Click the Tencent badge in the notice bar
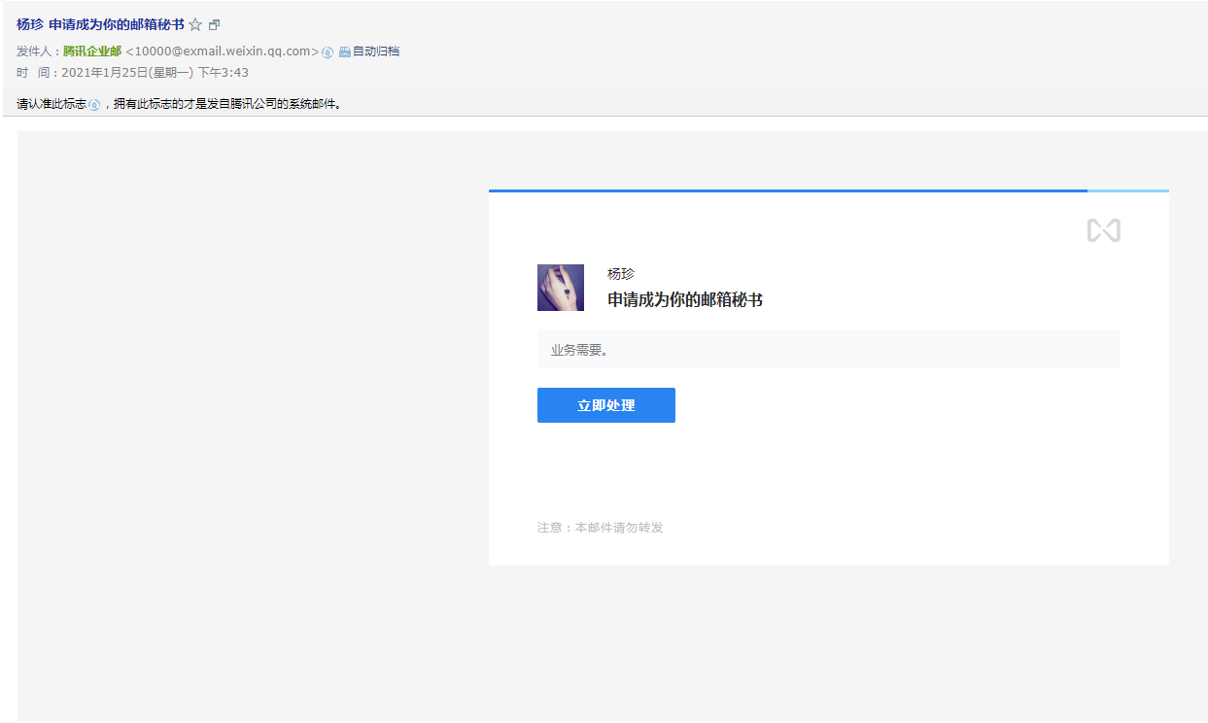This screenshot has width=1208, height=723. click(x=94, y=104)
